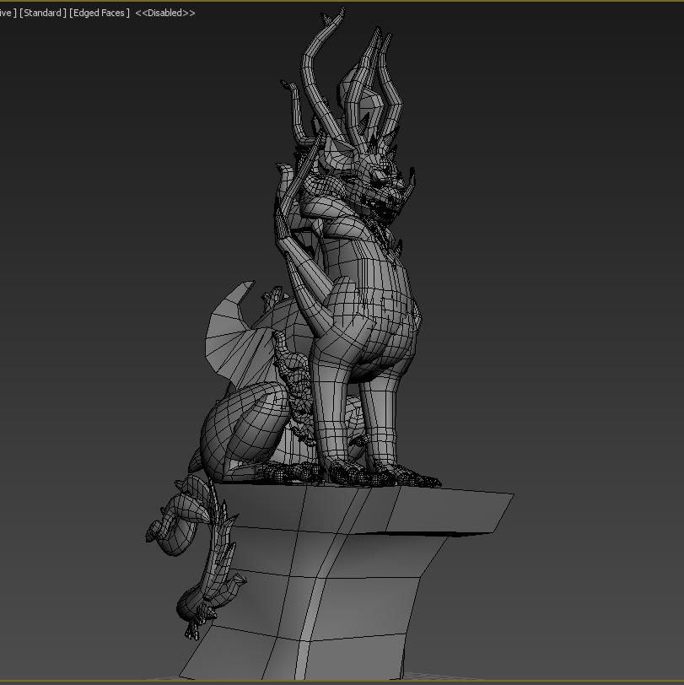684x685 pixels.
Task: Open the [Edged Faces] display menu
Action: [100, 13]
